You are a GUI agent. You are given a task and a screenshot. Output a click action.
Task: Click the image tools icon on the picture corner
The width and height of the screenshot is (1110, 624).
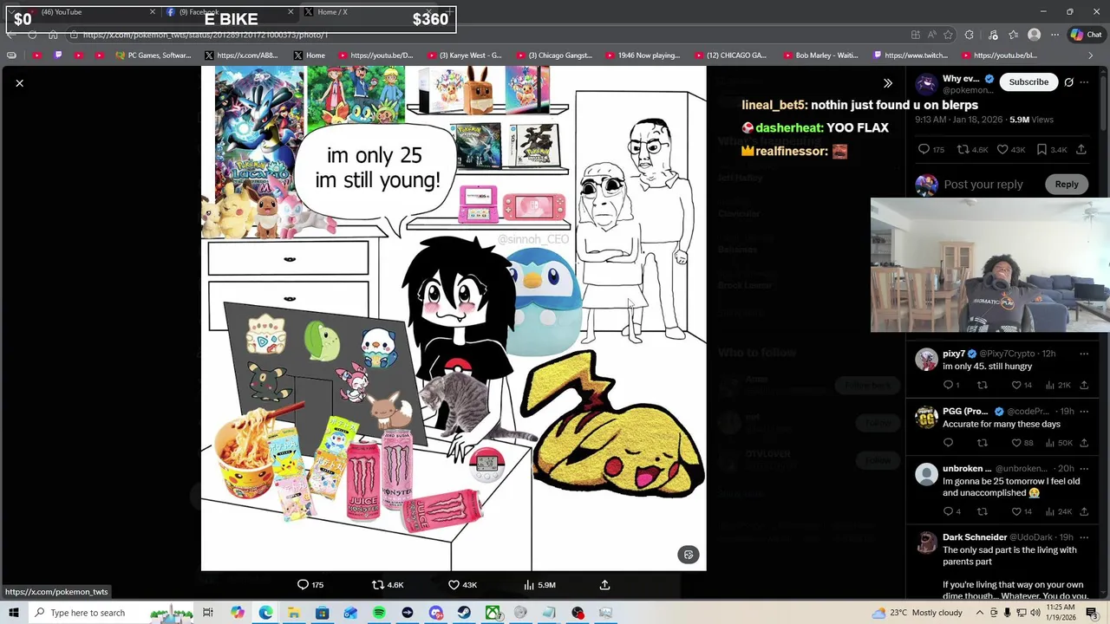689,555
